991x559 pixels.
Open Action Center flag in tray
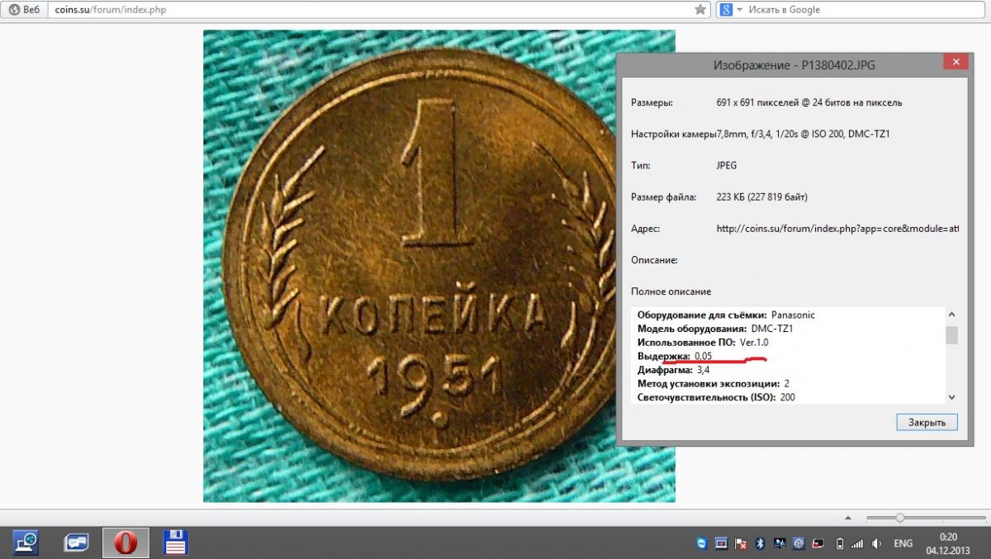point(740,543)
